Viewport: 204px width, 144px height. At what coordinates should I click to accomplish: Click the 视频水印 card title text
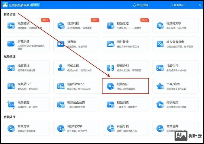(73, 66)
